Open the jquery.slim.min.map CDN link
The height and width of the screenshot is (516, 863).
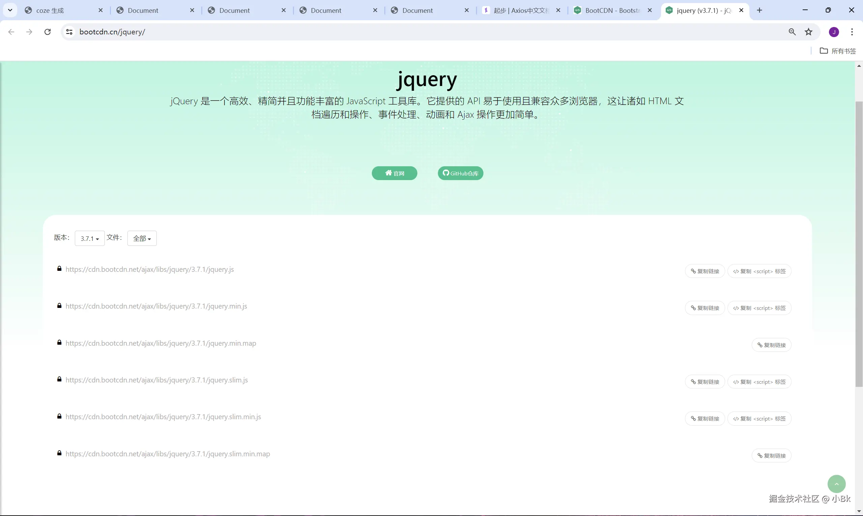pyautogui.click(x=168, y=454)
